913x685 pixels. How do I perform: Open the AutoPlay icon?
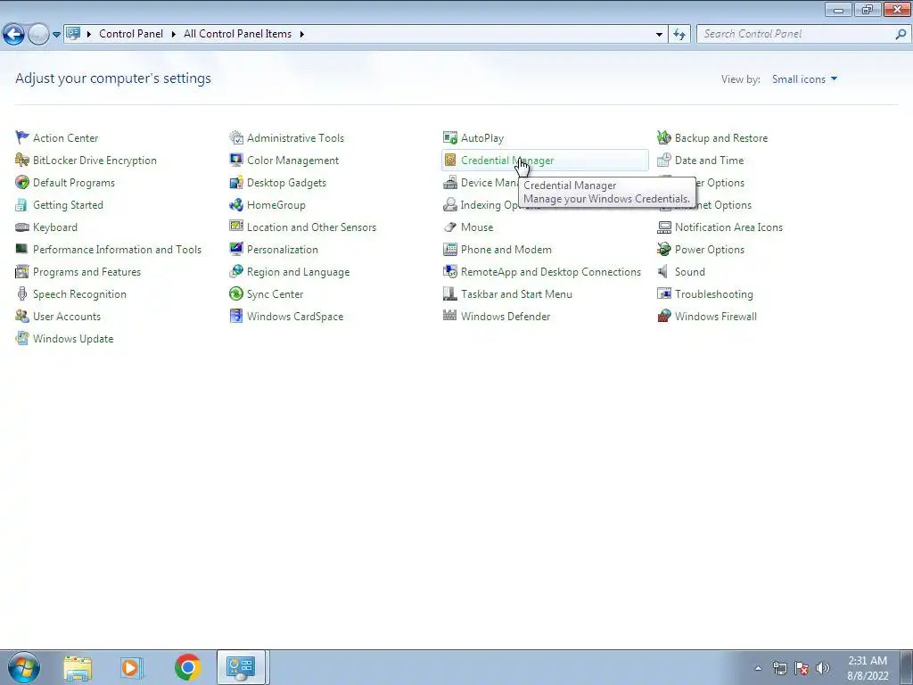click(450, 137)
